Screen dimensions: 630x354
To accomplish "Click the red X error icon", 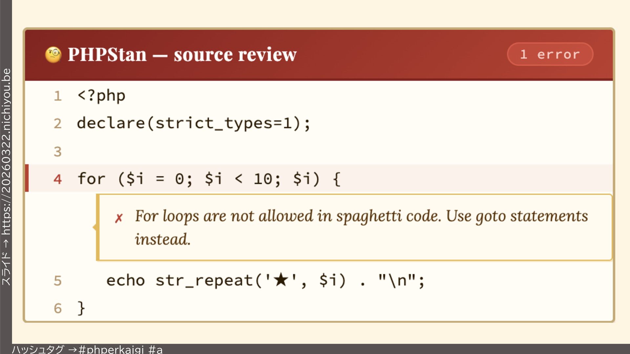I will point(119,218).
